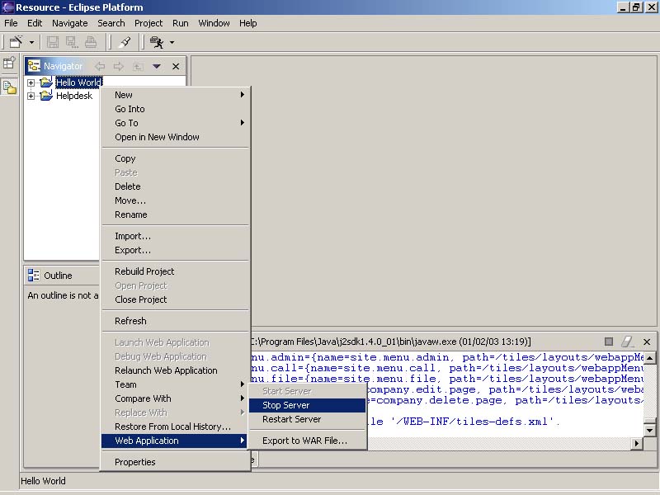660x495 pixels.
Task: Open the Team submenu
Action: (175, 384)
